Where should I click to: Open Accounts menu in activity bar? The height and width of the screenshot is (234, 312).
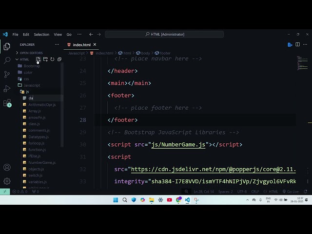(7, 167)
